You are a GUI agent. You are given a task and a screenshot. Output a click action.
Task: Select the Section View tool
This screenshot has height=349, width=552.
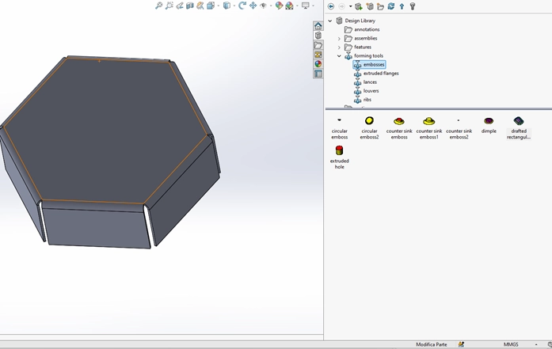coord(191,6)
